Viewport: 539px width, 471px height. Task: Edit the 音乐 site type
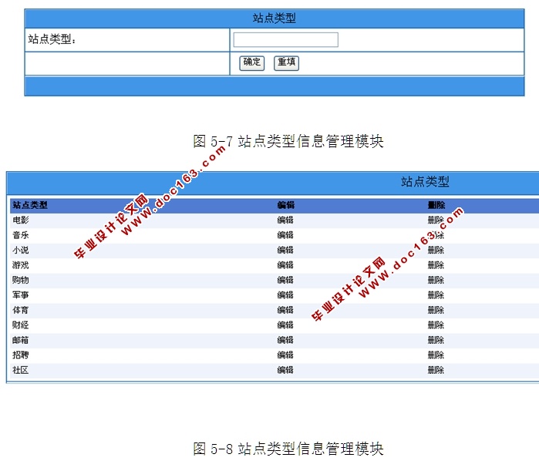[285, 235]
